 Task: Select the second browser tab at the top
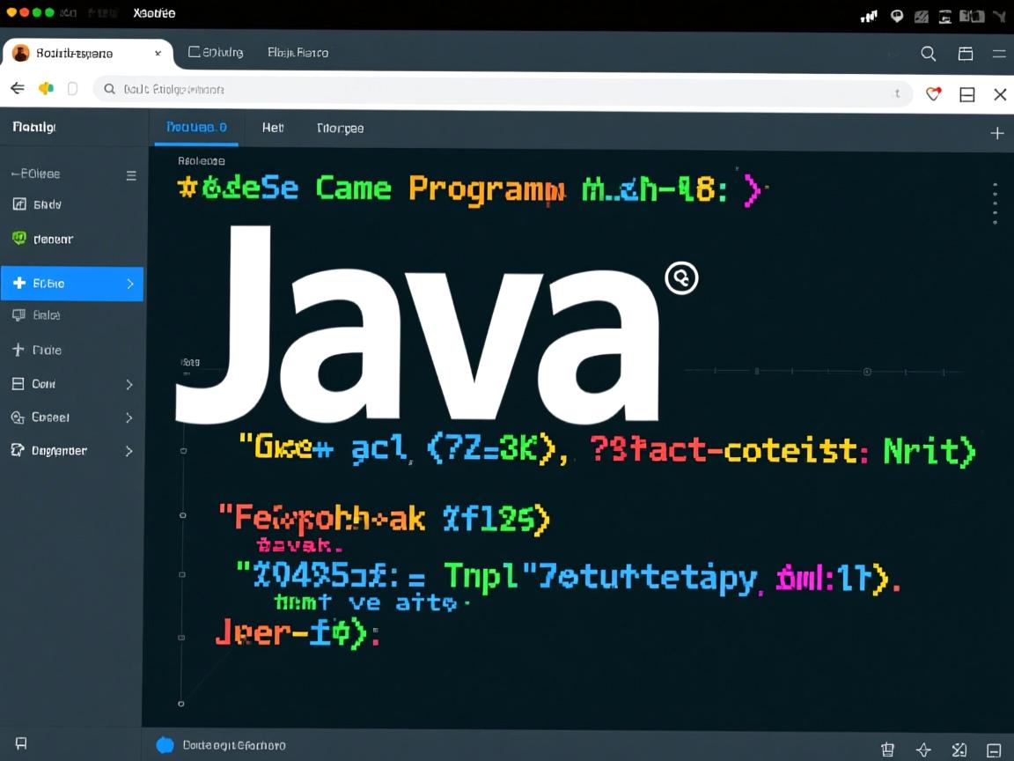[216, 53]
